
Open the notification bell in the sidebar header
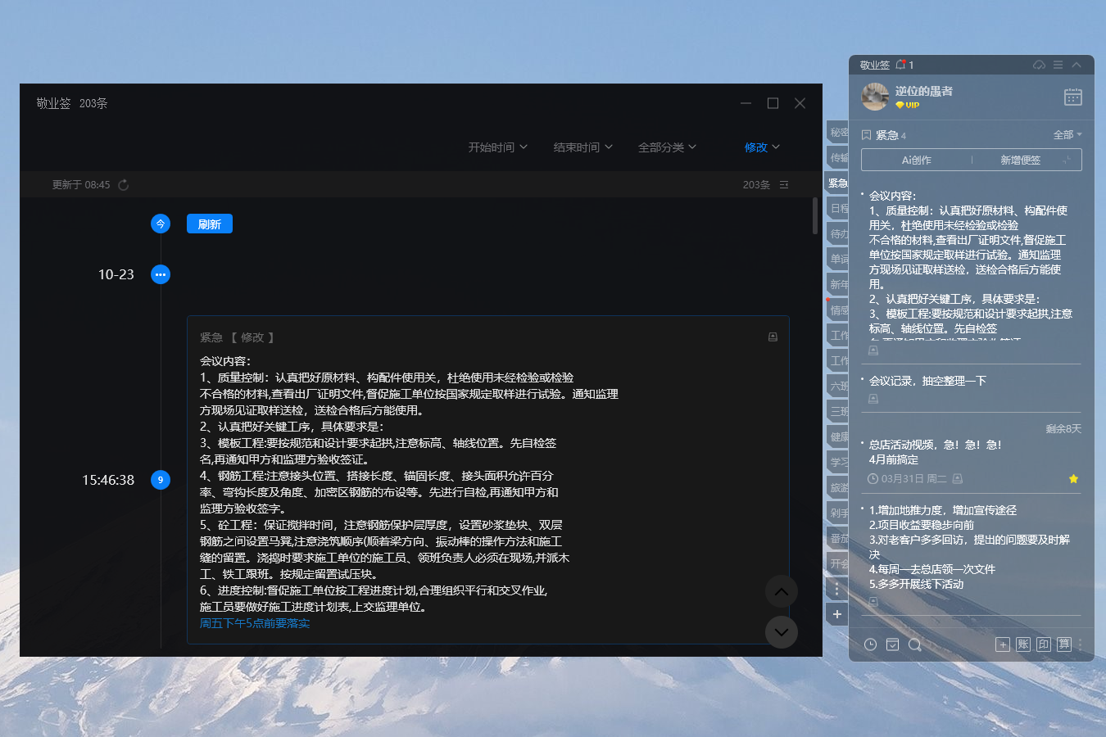tap(901, 65)
